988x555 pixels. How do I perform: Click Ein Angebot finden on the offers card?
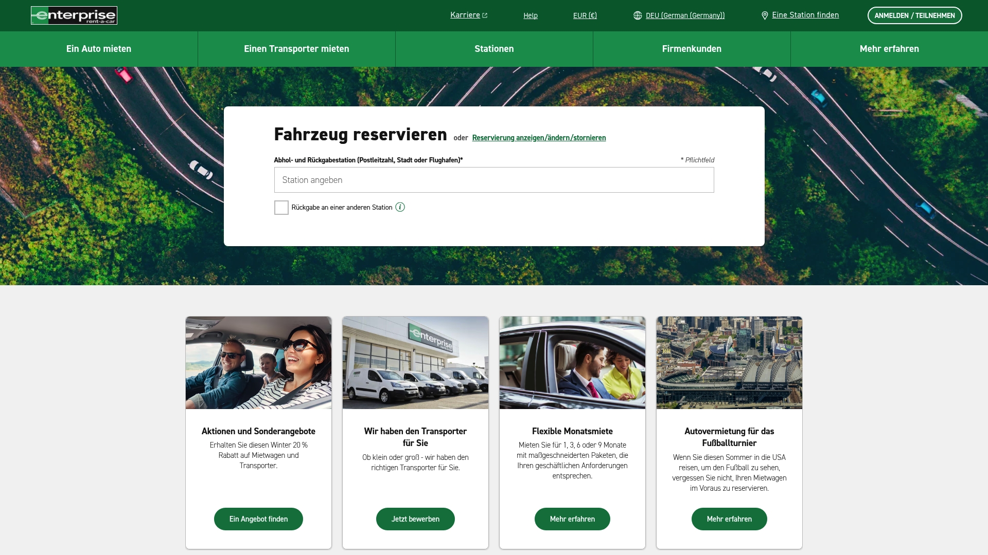pyautogui.click(x=258, y=519)
